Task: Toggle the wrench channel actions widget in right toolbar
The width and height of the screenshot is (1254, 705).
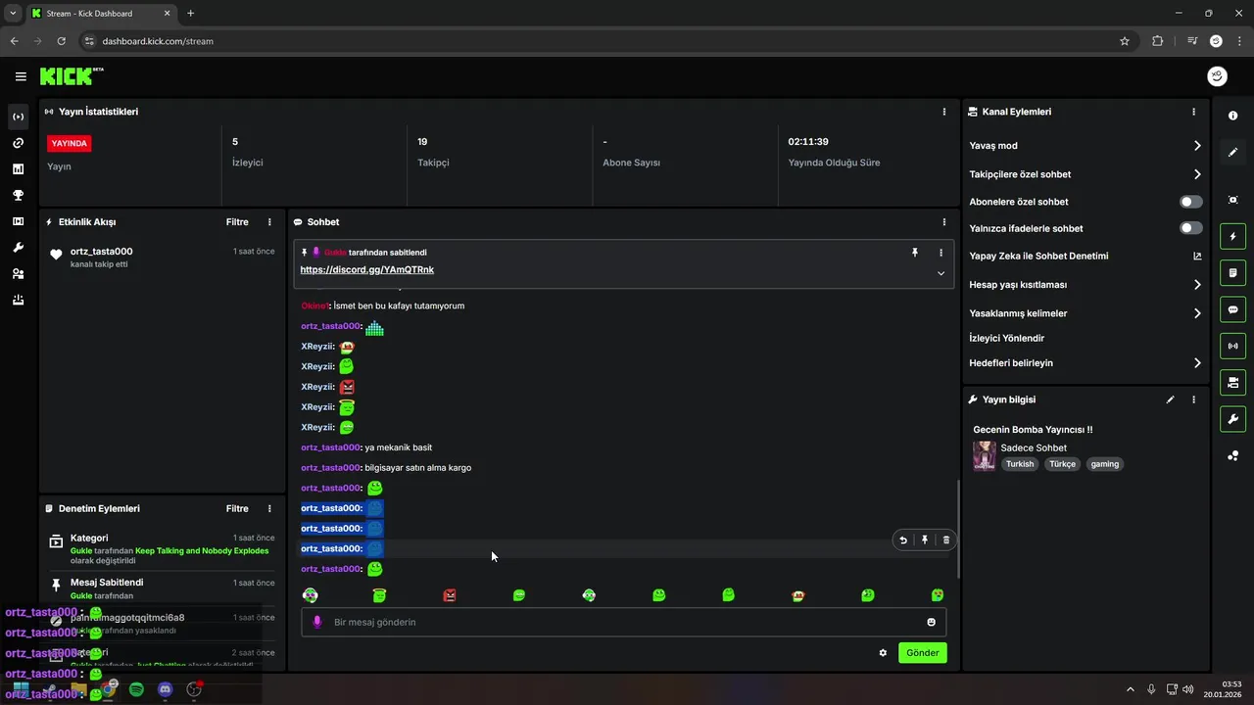Action: point(1232,419)
